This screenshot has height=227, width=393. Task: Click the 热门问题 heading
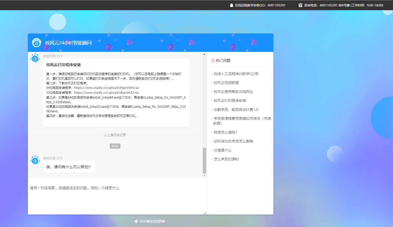coord(223,61)
